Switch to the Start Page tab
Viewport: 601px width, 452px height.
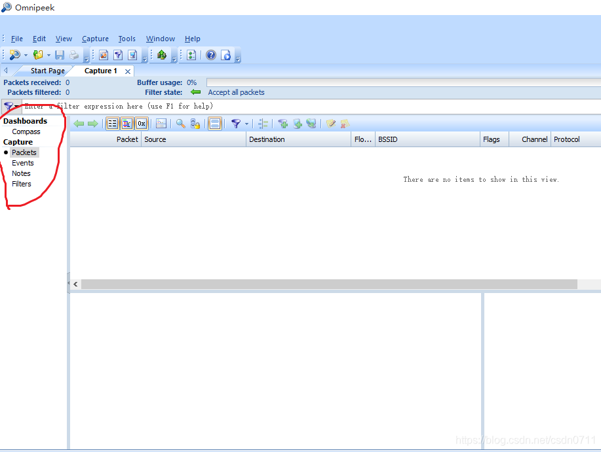point(48,71)
